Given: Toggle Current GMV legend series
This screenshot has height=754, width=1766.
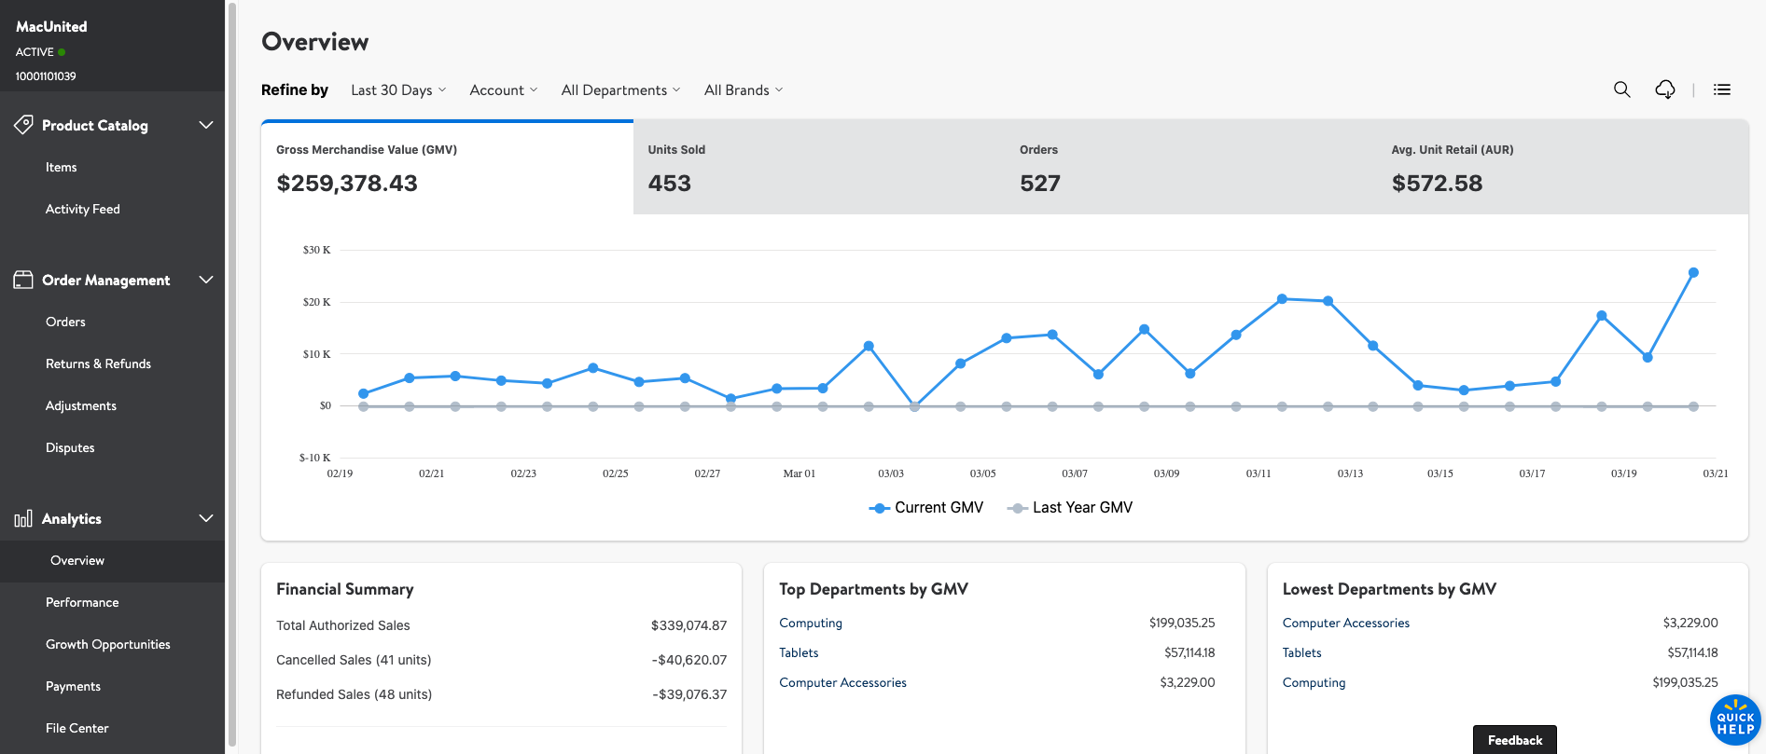Looking at the screenshot, I should pos(926,508).
